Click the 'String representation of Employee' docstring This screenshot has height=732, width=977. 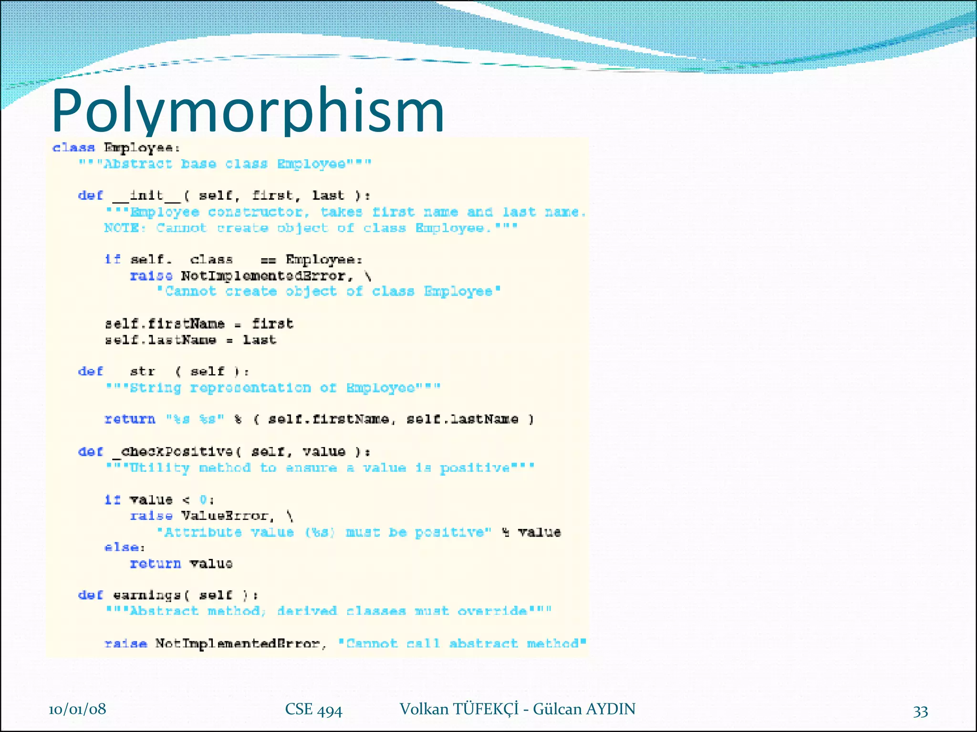coord(273,388)
